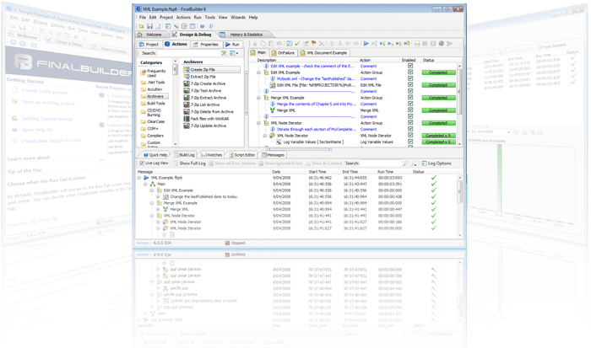
Task: Expand Change the lastPublished date log entry
Action: [x=159, y=197]
